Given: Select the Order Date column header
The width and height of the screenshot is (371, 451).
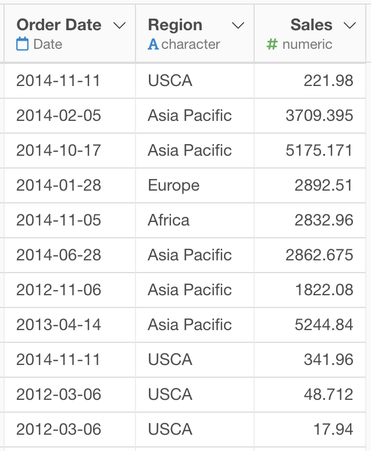Looking at the screenshot, I should 59,25.
